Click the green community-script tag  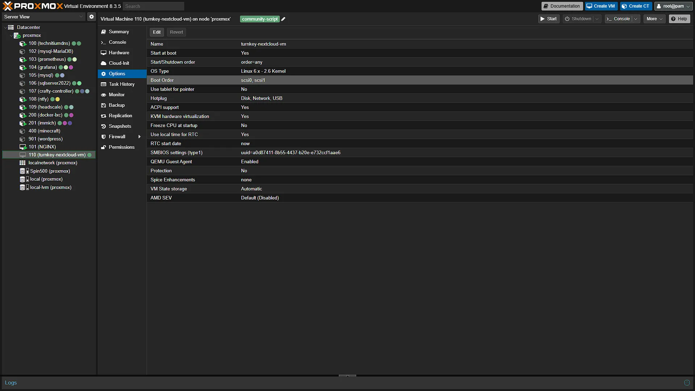click(260, 19)
